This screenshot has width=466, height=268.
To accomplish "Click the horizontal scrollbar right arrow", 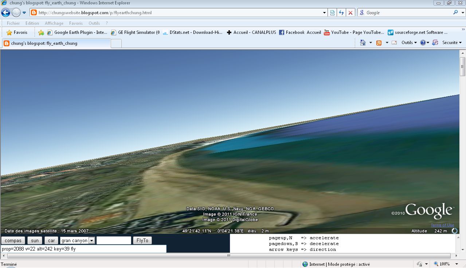I will (457, 256).
